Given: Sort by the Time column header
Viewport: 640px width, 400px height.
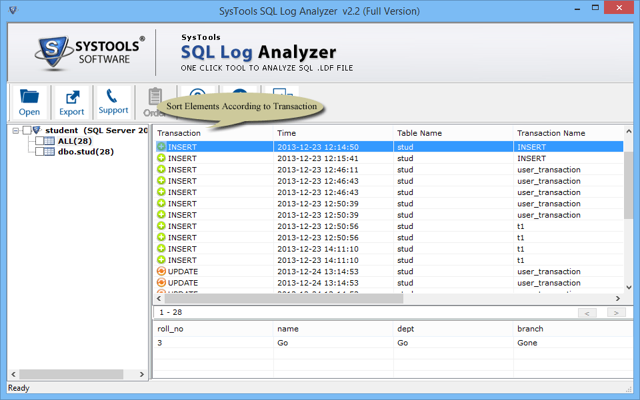Looking at the screenshot, I should (333, 133).
